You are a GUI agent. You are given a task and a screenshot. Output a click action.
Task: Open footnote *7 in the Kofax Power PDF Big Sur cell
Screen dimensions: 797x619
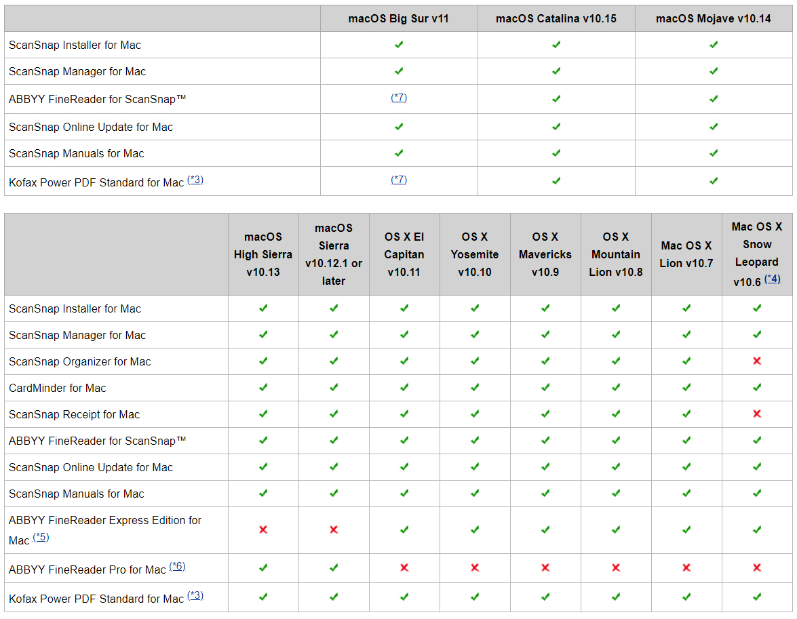click(399, 180)
